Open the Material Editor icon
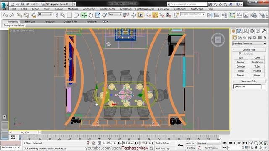269x151 pixels. pyautogui.click(x=254, y=15)
